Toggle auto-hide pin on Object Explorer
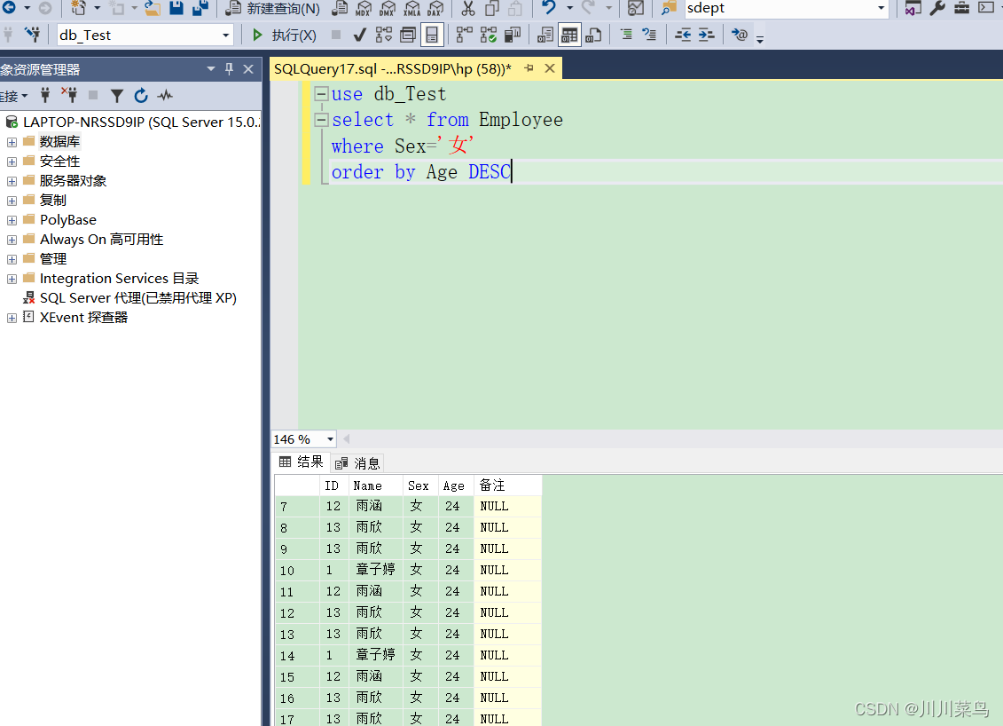Image resolution: width=1003 pixels, height=726 pixels. (x=229, y=68)
